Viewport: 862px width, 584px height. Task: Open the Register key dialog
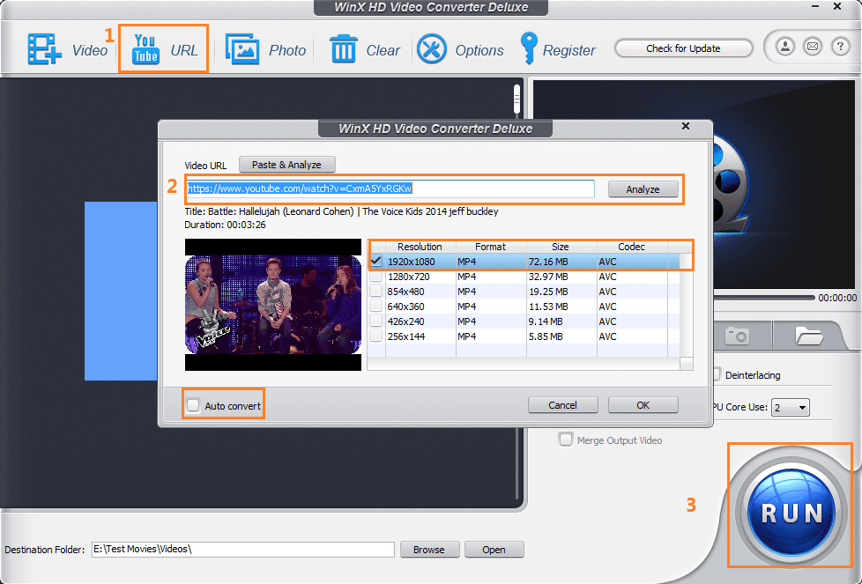point(557,49)
